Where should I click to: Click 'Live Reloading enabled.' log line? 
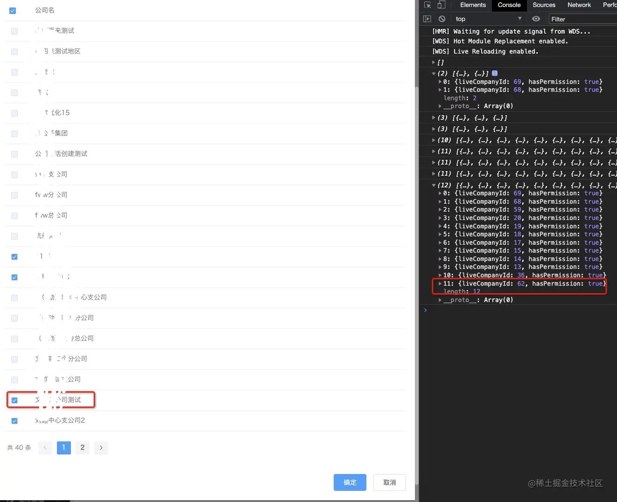click(x=485, y=51)
